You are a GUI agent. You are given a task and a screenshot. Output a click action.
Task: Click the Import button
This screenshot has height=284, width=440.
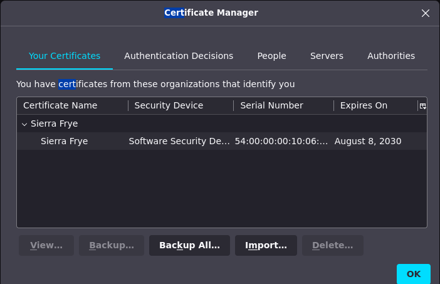tap(266, 245)
